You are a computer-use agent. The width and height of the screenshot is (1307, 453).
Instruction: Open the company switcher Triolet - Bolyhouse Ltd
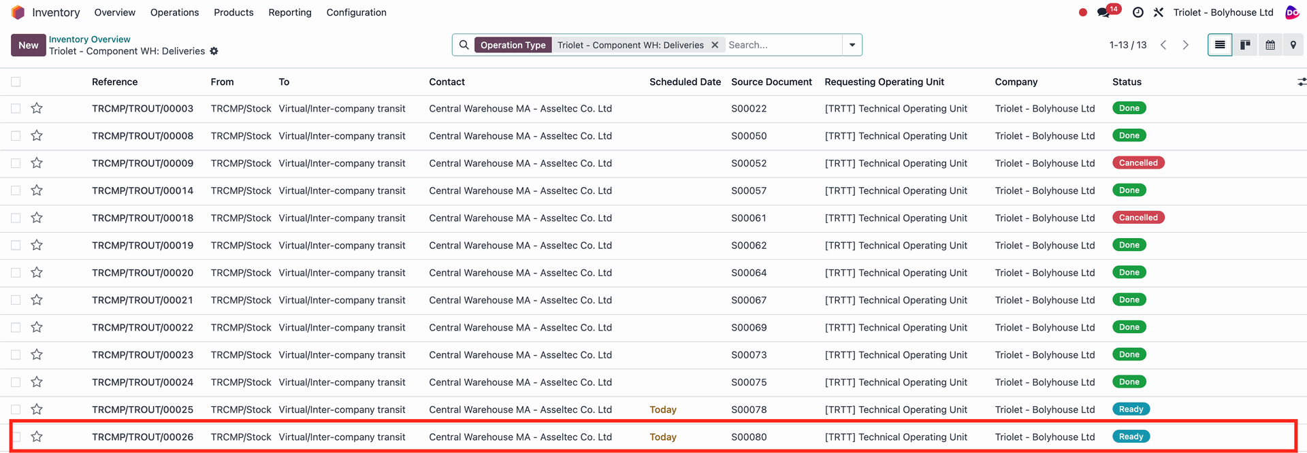pos(1223,12)
